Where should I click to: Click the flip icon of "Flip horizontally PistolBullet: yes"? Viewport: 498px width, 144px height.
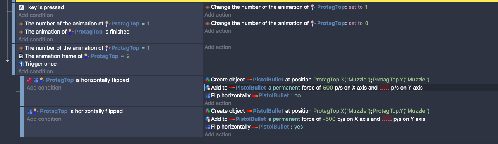pyautogui.click(x=208, y=127)
